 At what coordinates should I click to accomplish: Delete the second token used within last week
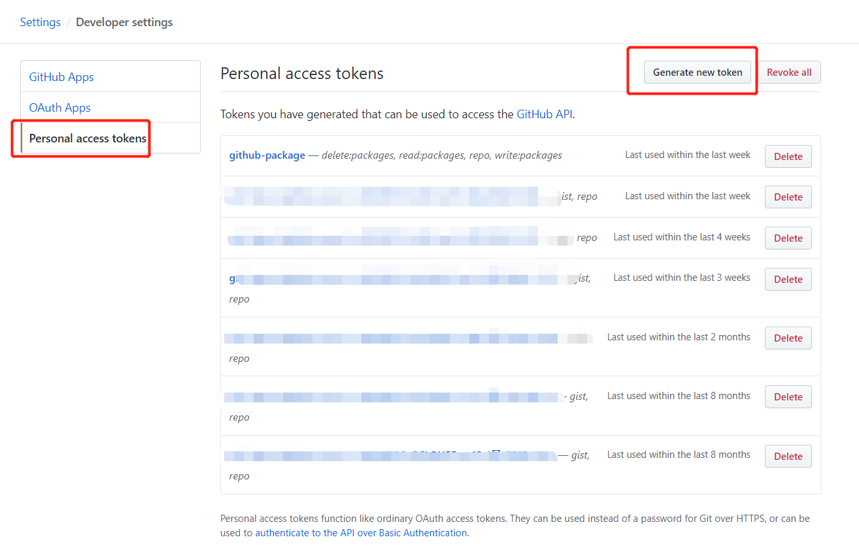pyautogui.click(x=788, y=197)
